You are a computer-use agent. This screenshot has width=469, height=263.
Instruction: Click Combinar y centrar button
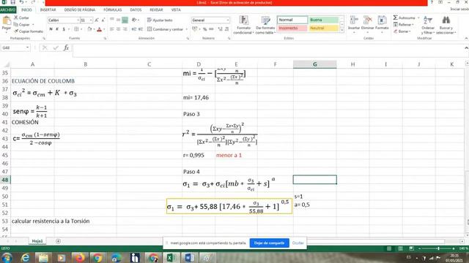point(165,29)
